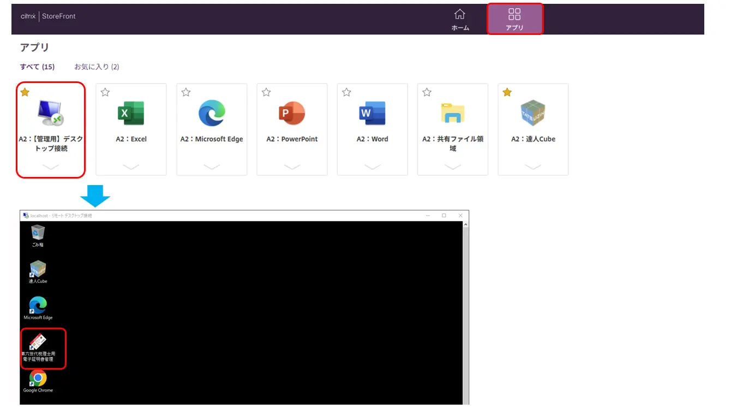Open Google Chrome shortcut on remote desktop
Screen dimensions: 731x415
coord(38,381)
